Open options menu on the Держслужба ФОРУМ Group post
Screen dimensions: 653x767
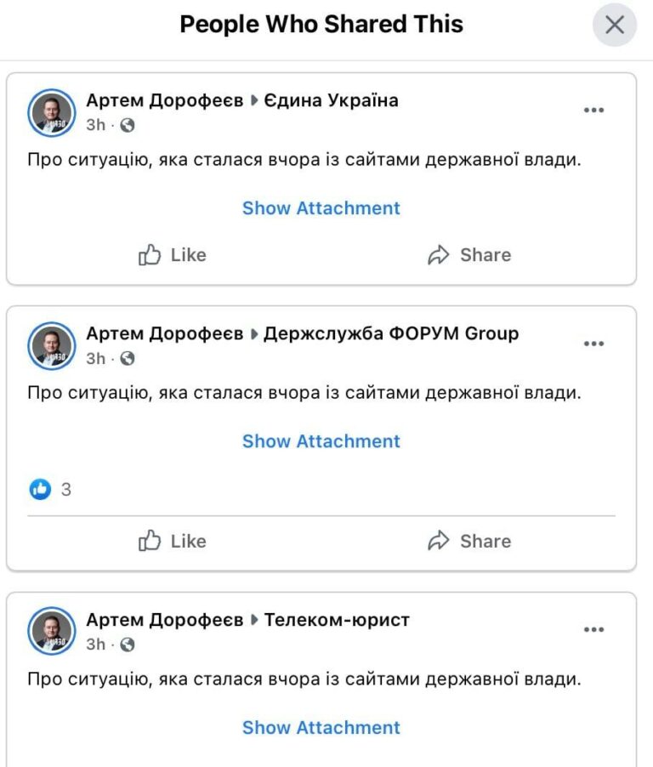pos(593,344)
